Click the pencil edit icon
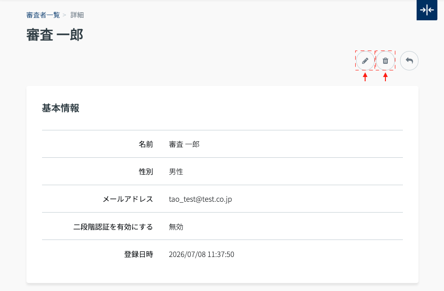Image resolution: width=444 pixels, height=291 pixels. tap(365, 60)
